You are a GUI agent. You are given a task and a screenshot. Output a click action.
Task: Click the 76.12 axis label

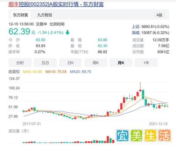click(13, 97)
